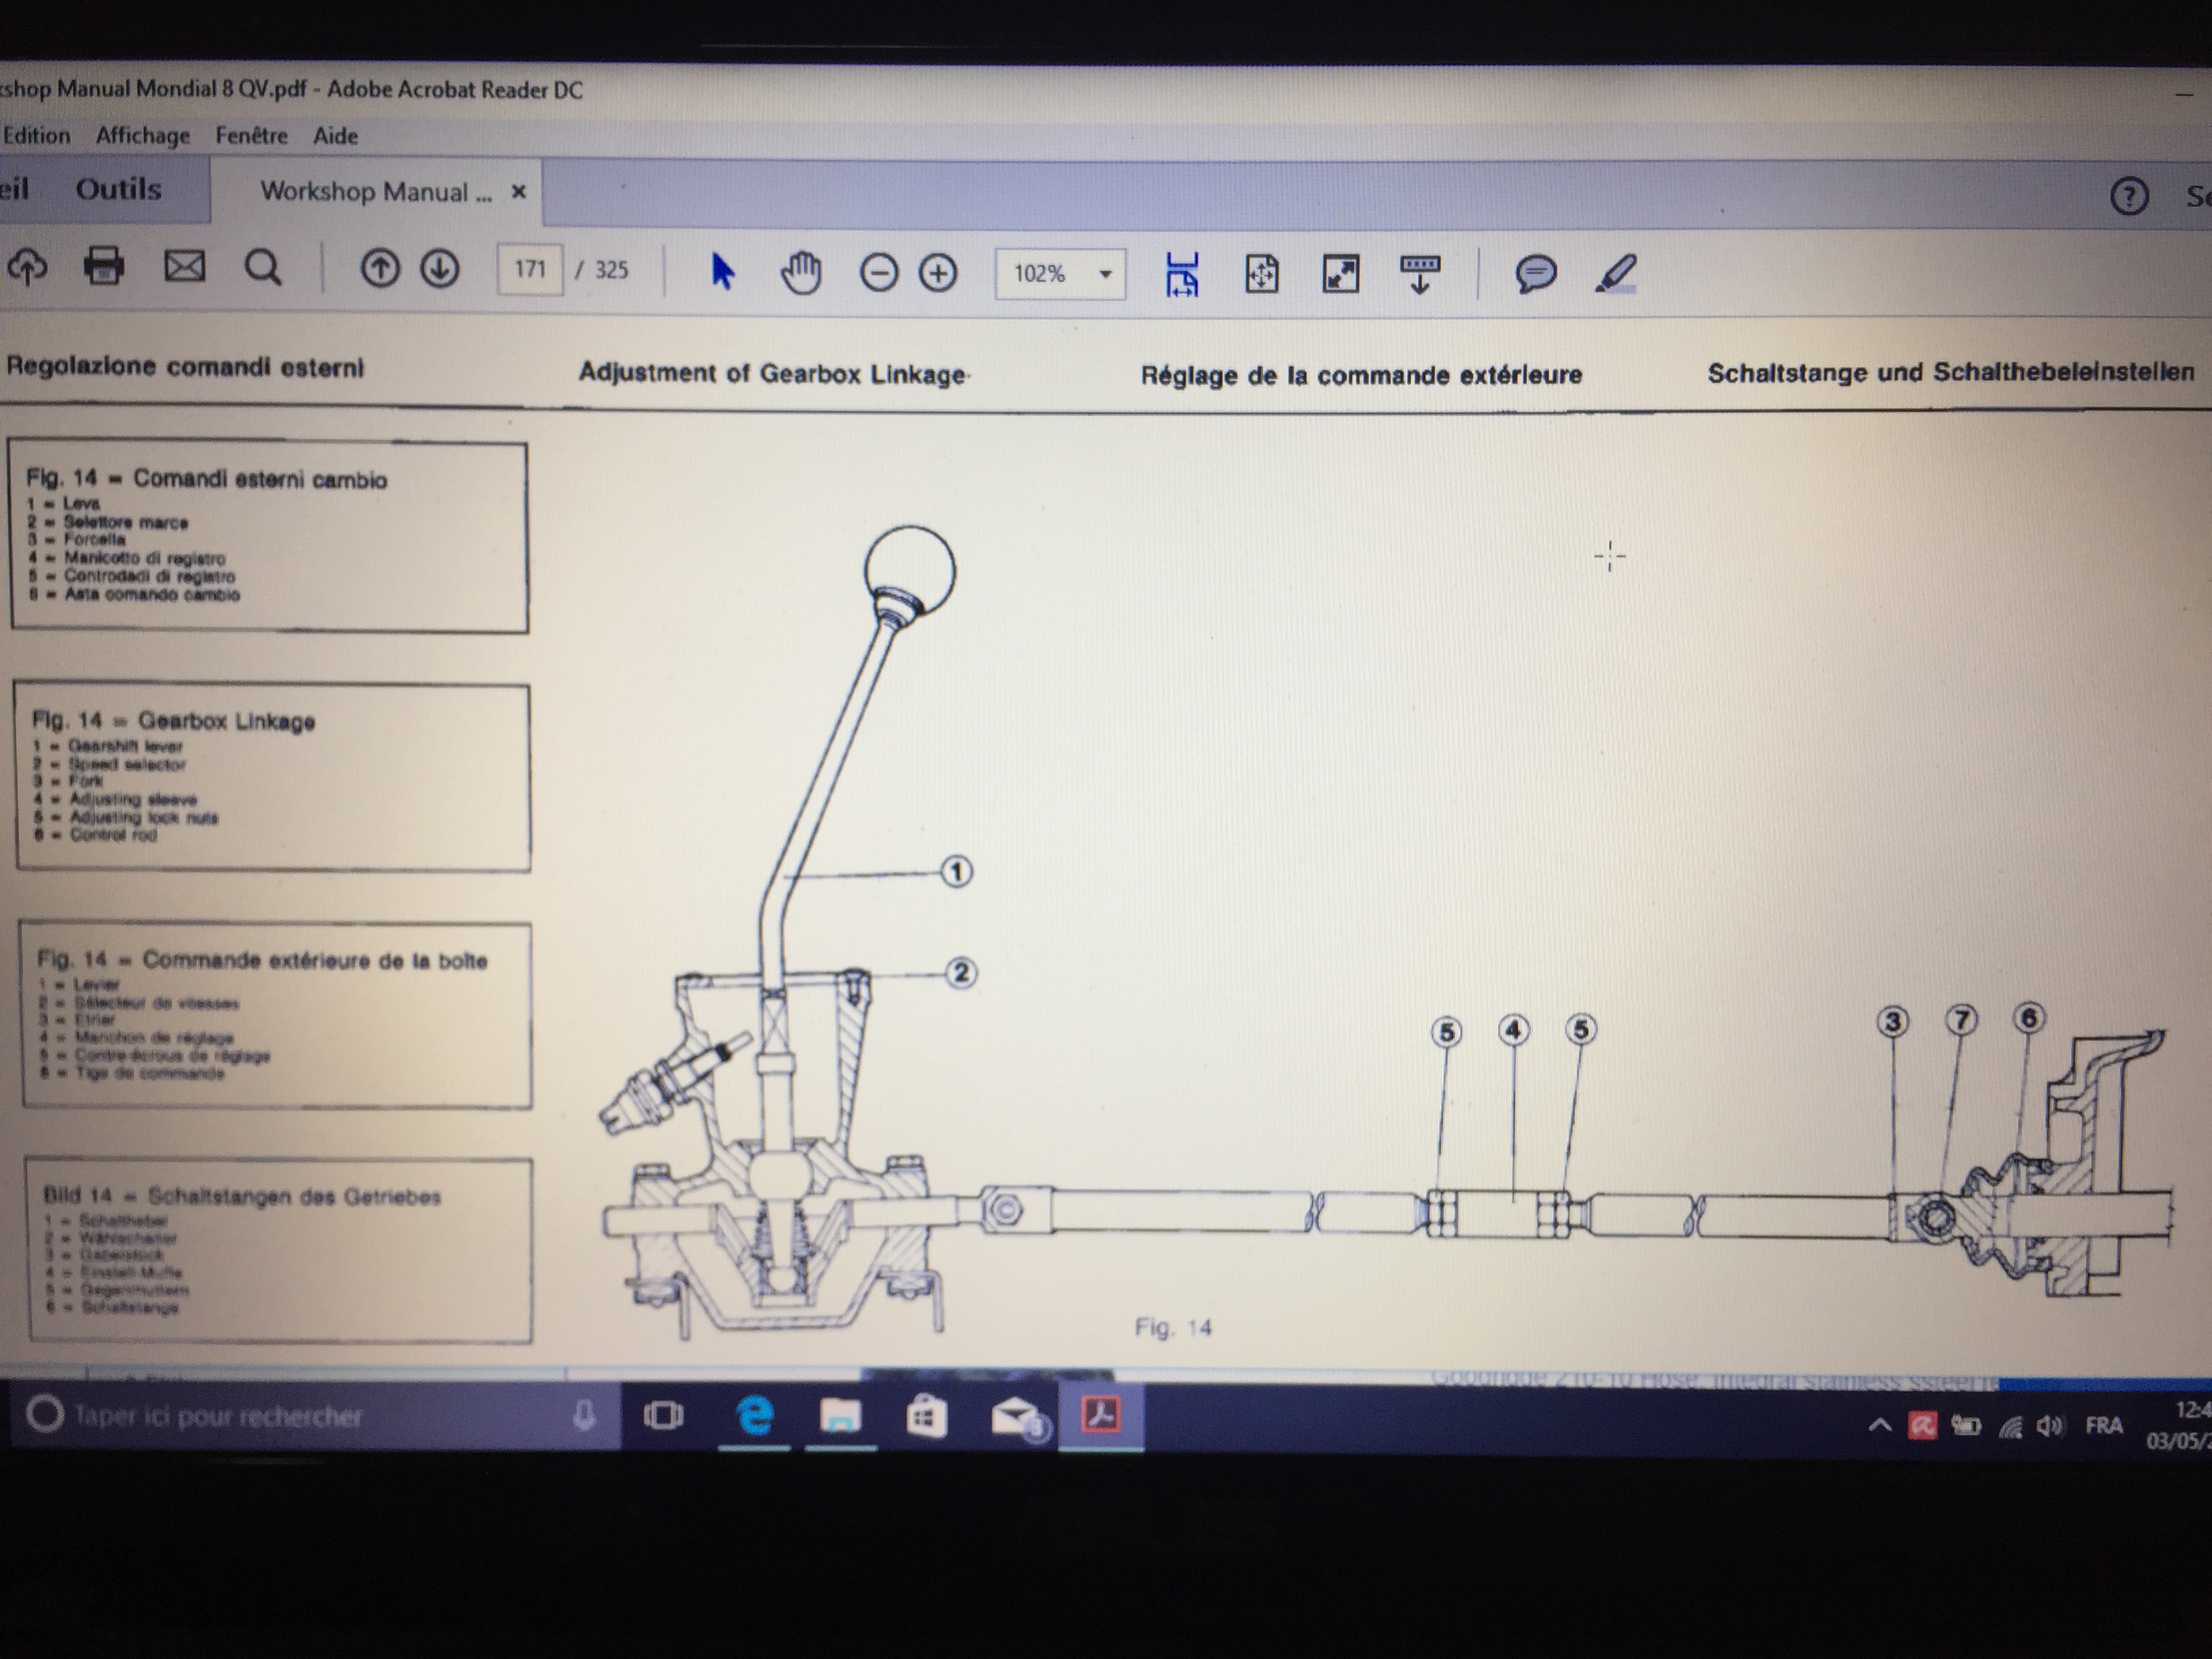This screenshot has height=1659, width=2212.
Task: Open the 102% zoom level dropdown
Action: pyautogui.click(x=1060, y=274)
